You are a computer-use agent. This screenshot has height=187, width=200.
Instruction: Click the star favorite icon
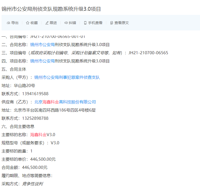[x=28, y=23]
